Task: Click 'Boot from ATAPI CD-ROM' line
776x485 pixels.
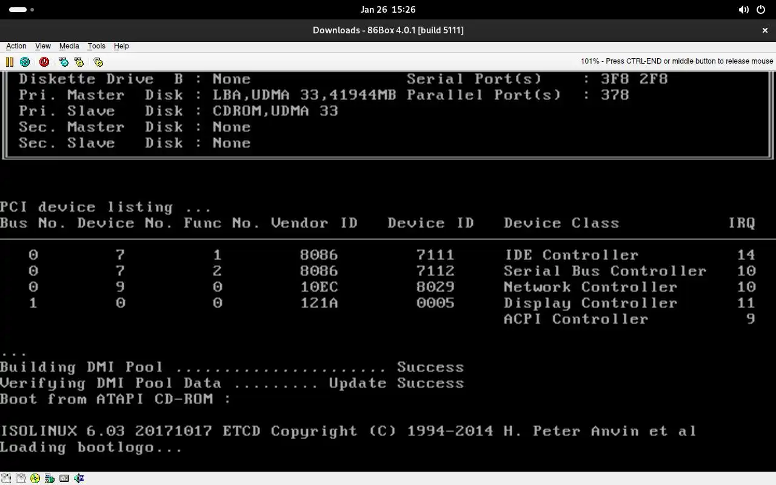Action: pyautogui.click(x=115, y=400)
